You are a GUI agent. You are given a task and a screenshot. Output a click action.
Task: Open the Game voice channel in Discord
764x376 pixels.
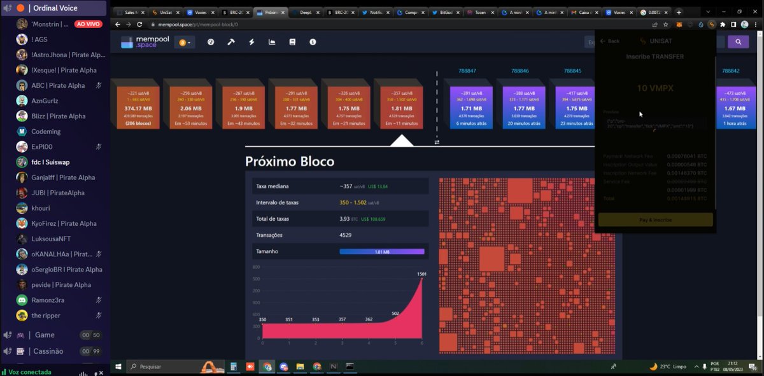pos(53,335)
